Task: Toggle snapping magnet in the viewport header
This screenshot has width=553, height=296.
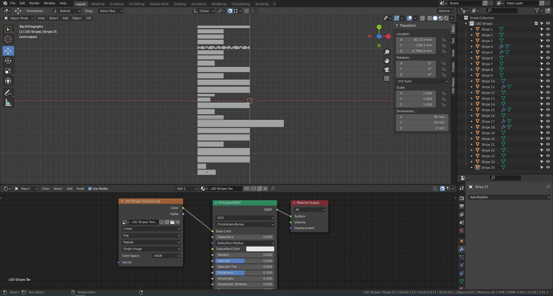Action: click(230, 11)
